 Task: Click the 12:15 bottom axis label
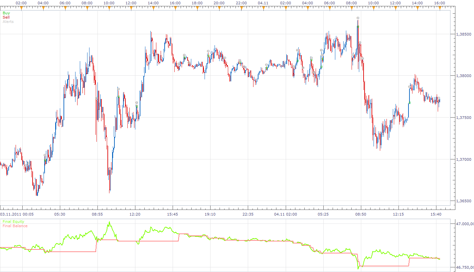click(398, 214)
